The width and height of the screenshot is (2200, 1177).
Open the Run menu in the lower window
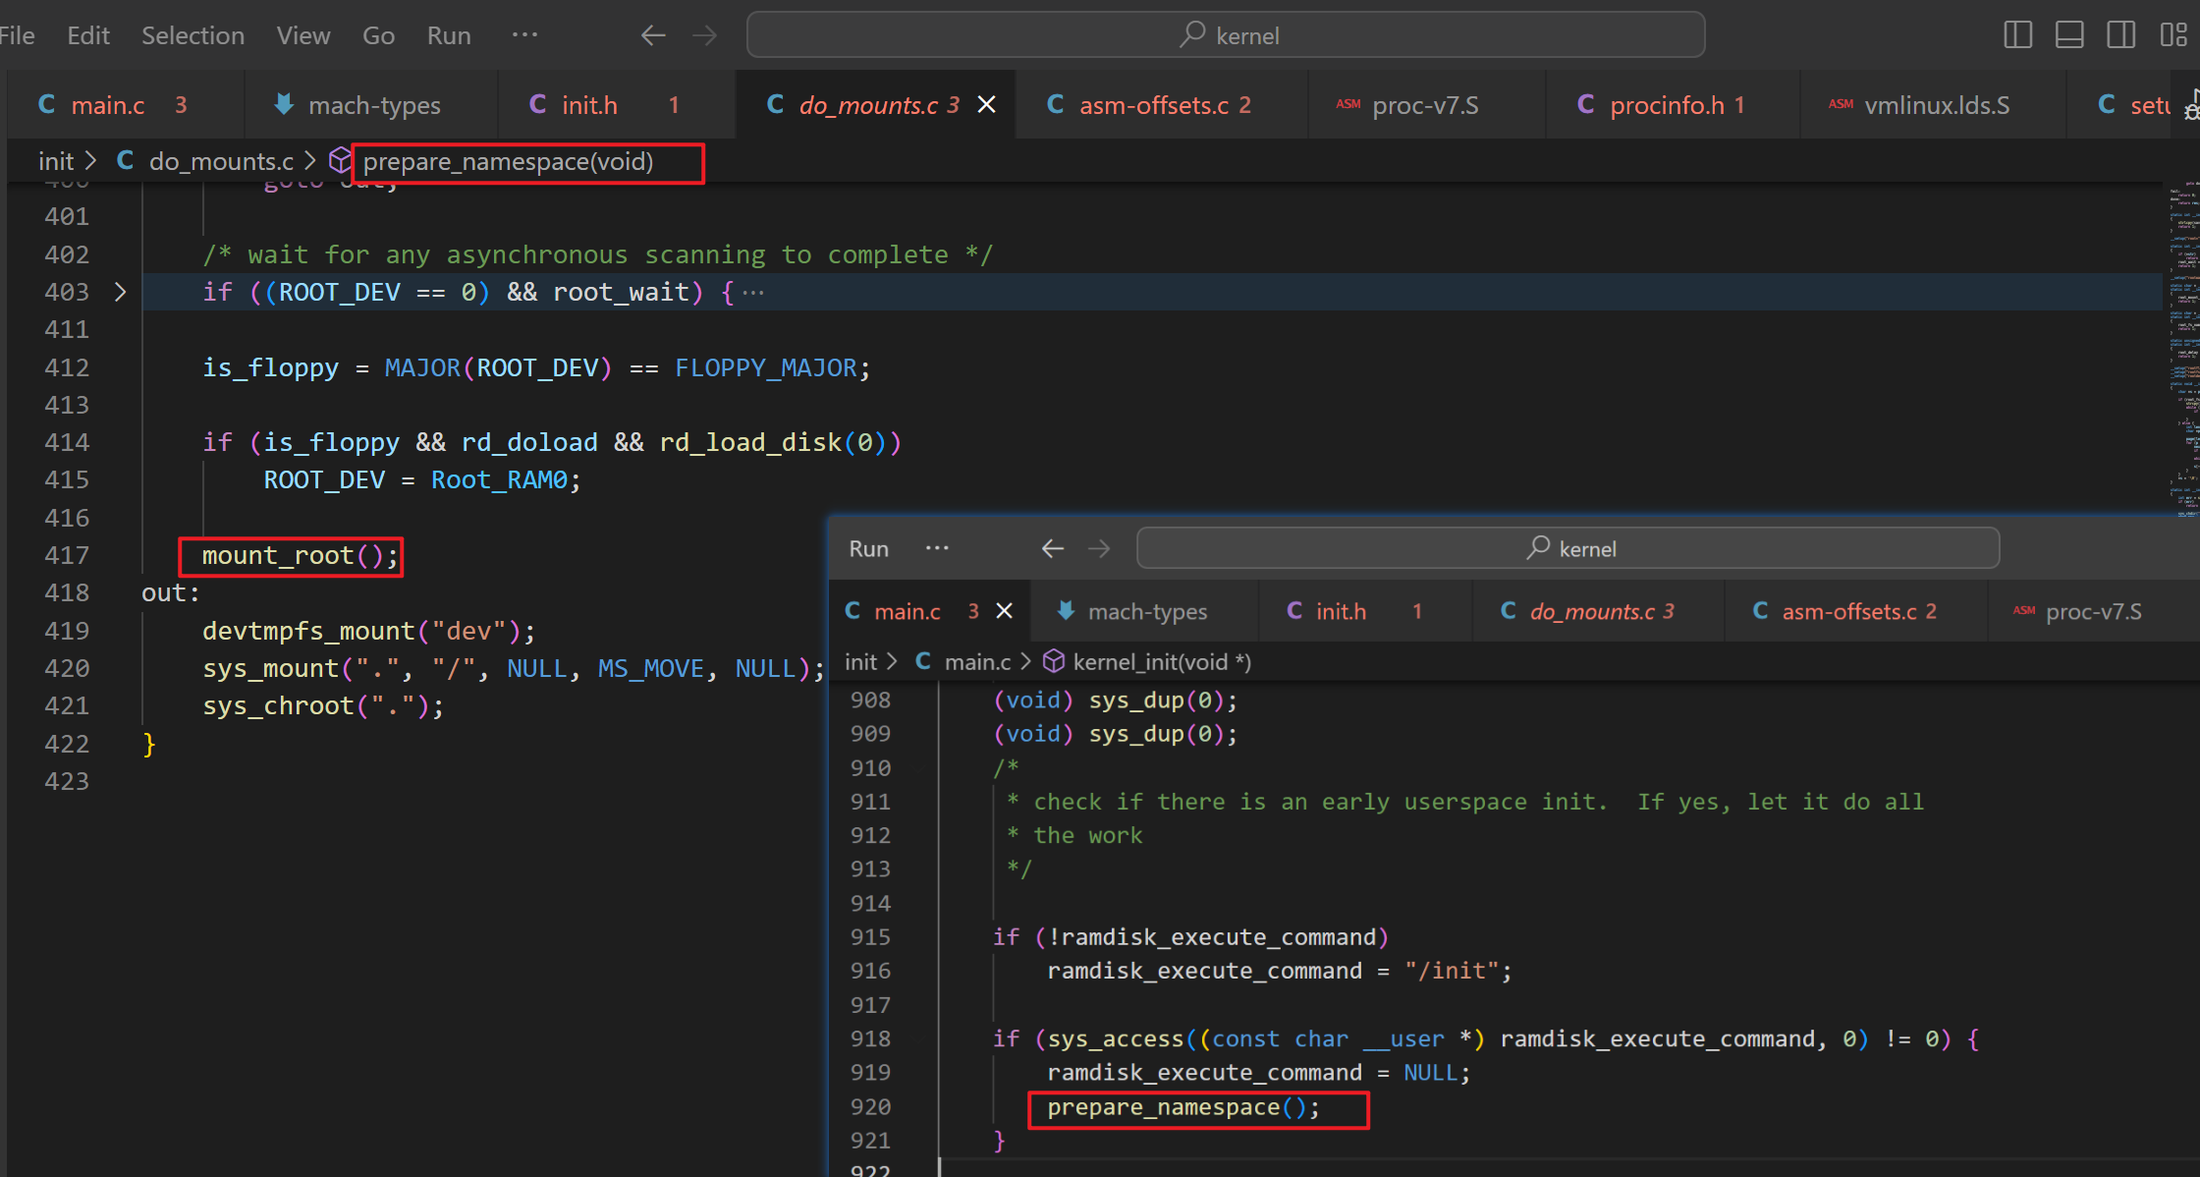point(868,548)
